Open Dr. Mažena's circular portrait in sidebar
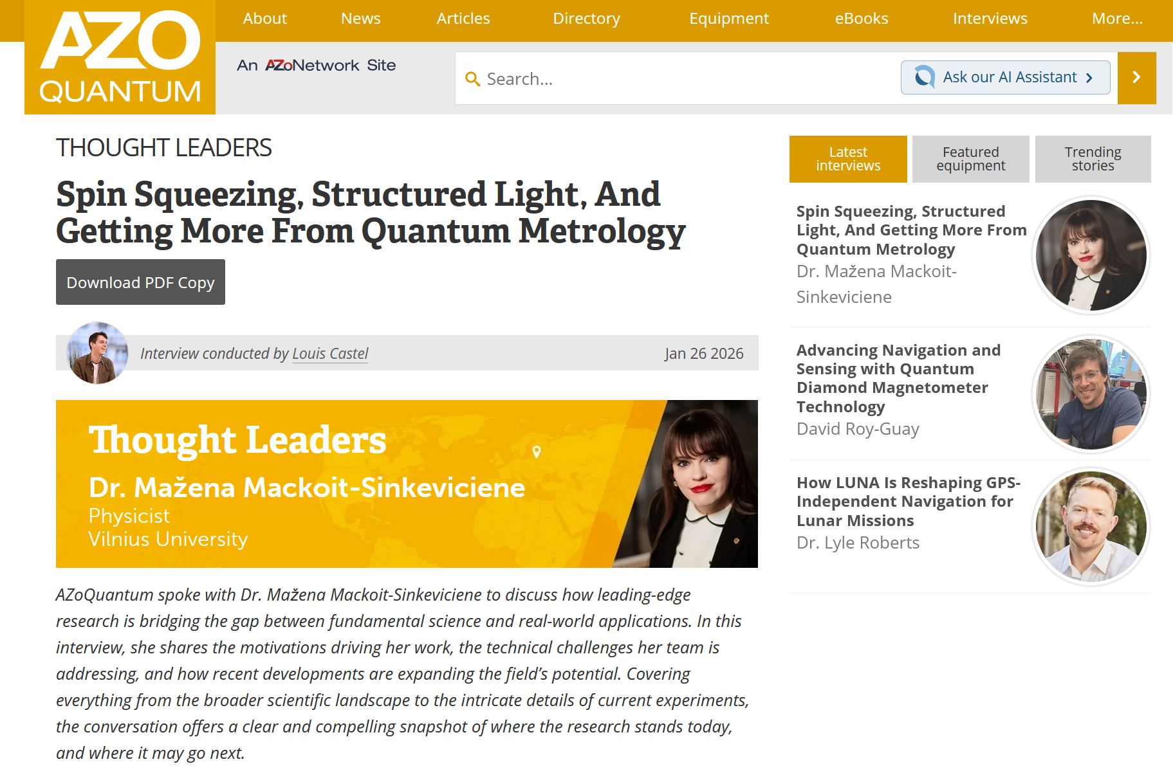The width and height of the screenshot is (1173, 782). [x=1091, y=255]
